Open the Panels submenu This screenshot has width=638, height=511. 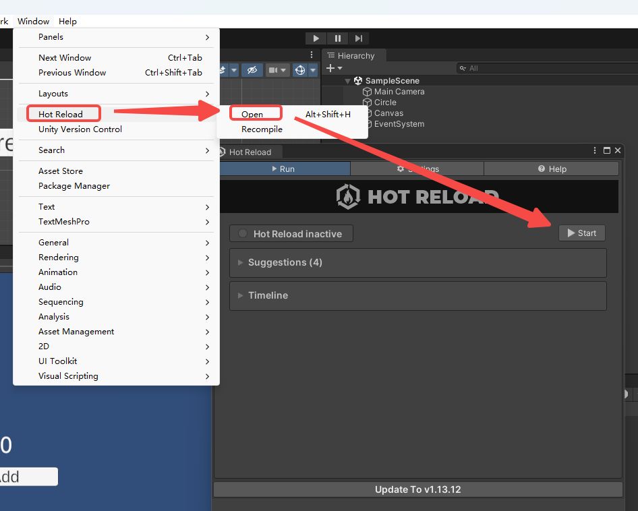tap(117, 37)
